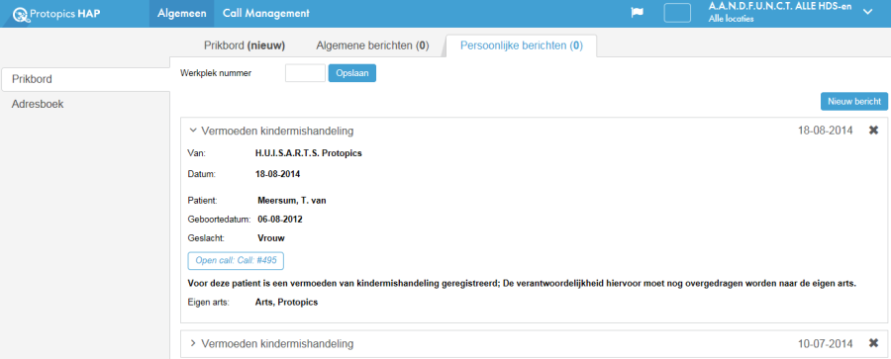
Task: Delete the 10-07-2014 message with the X icon
Action: pyautogui.click(x=873, y=343)
